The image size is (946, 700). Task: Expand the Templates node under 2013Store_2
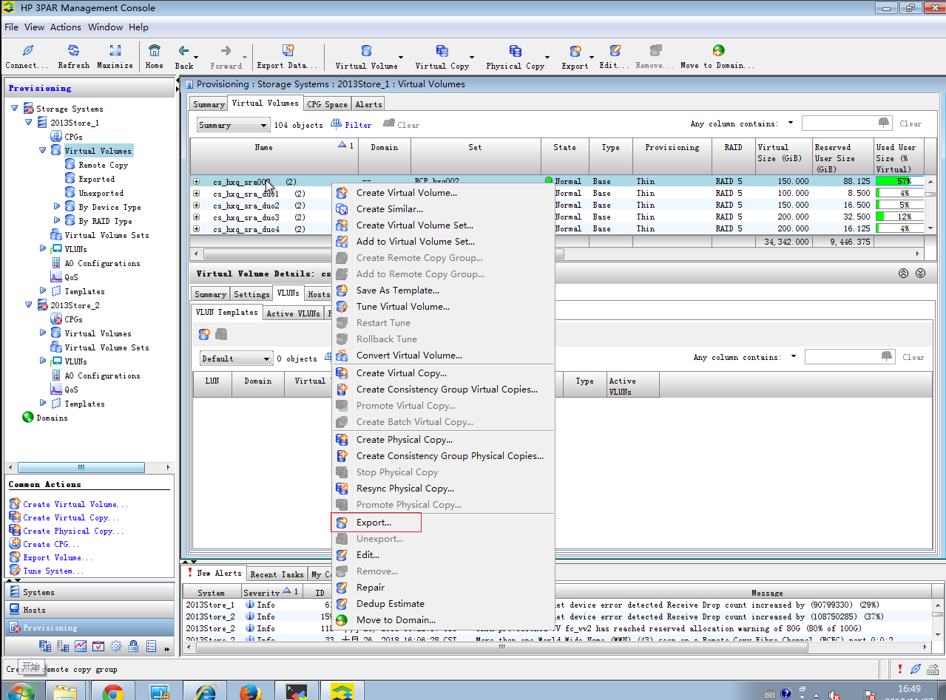(x=44, y=404)
